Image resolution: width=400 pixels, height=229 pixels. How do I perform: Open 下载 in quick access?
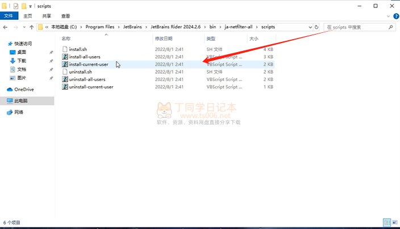pyautogui.click(x=22, y=61)
